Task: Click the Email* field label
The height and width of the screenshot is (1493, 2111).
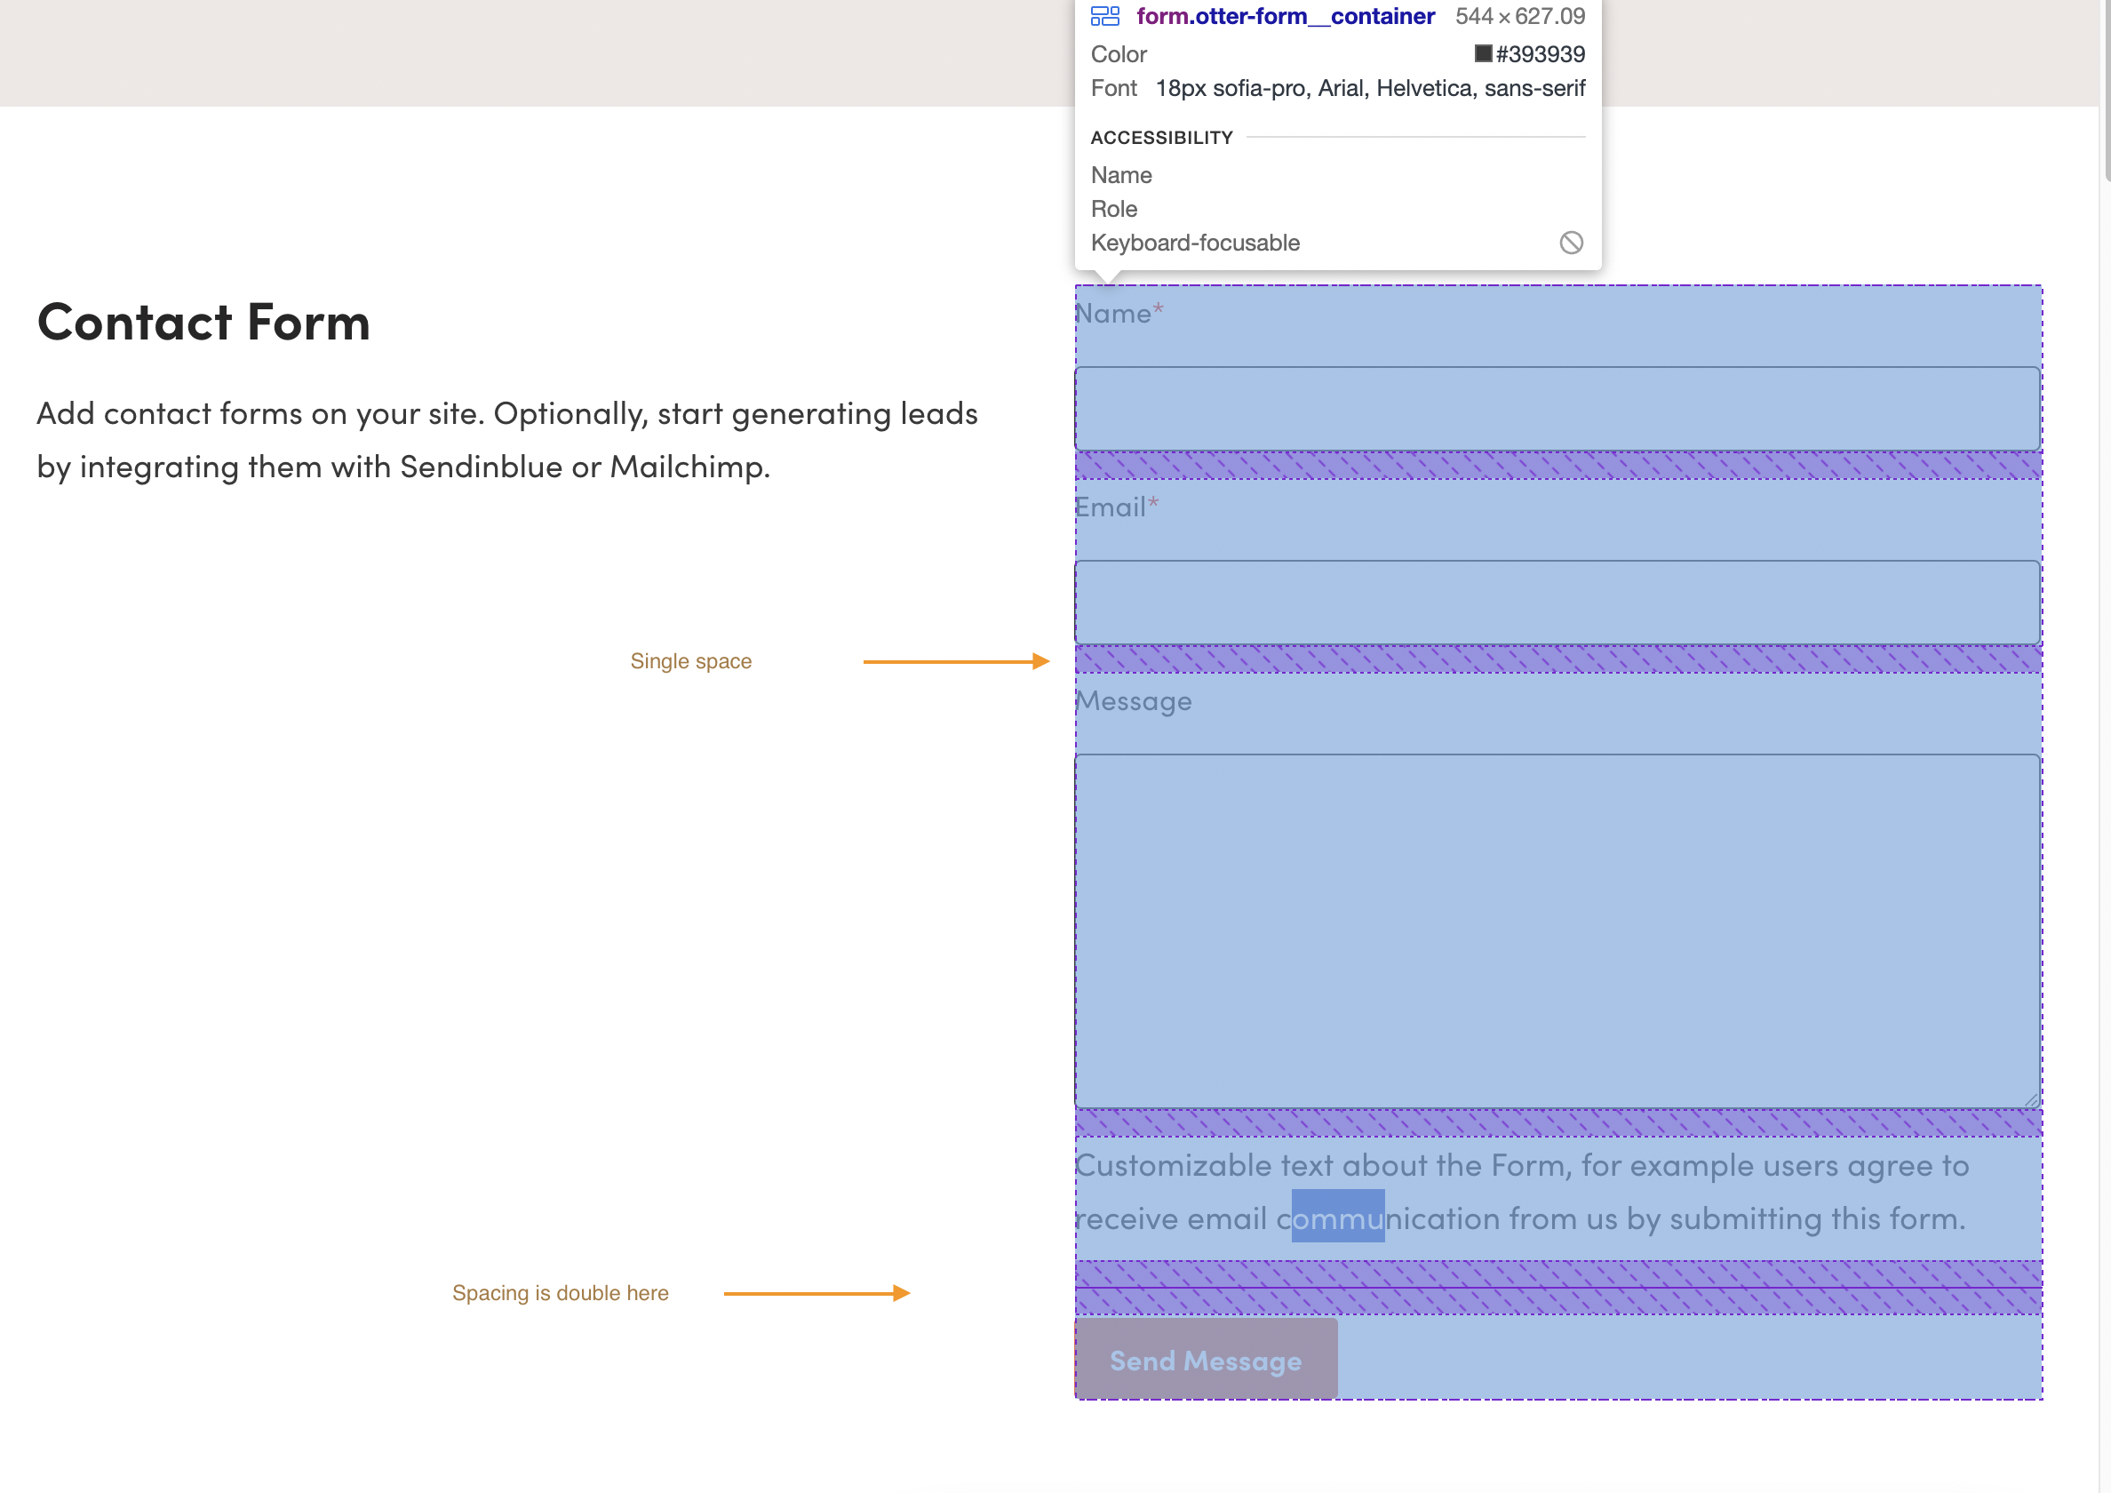Action: point(1115,507)
